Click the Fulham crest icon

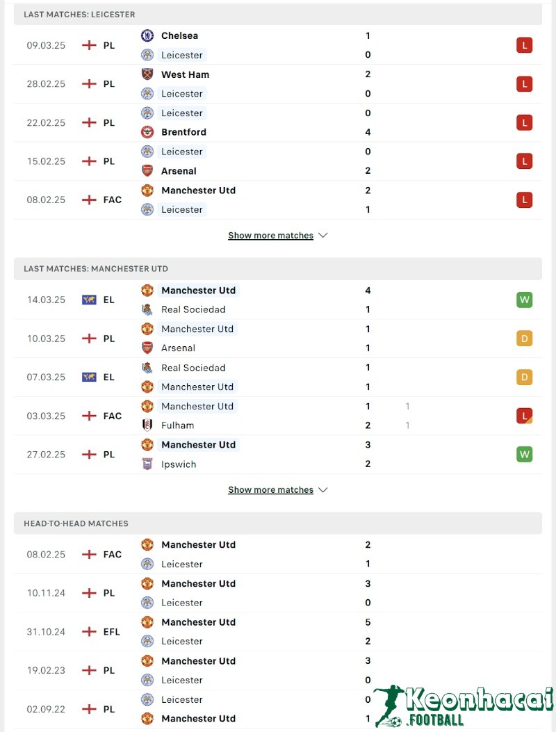(x=147, y=425)
